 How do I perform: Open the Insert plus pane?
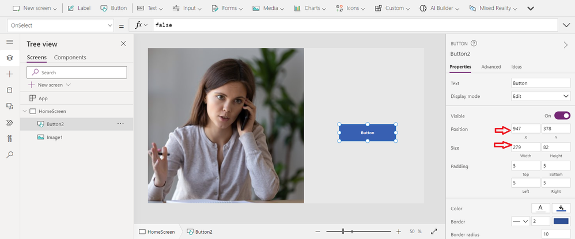(x=10, y=74)
